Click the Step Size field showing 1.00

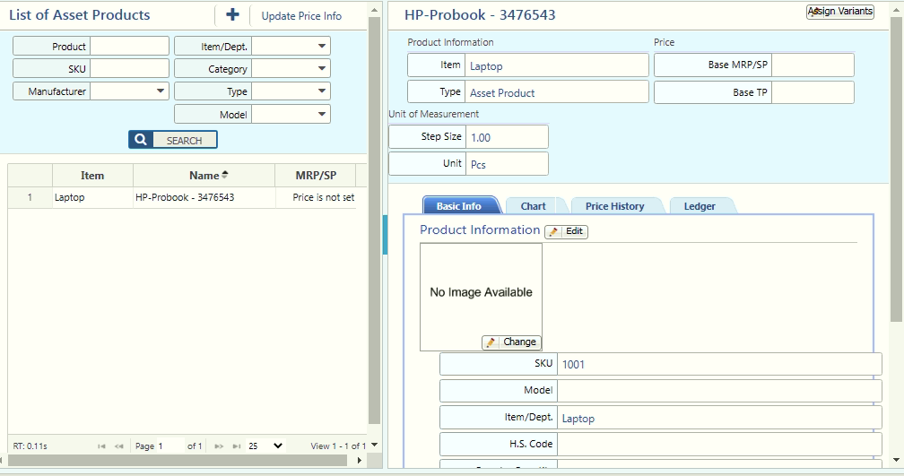click(507, 137)
